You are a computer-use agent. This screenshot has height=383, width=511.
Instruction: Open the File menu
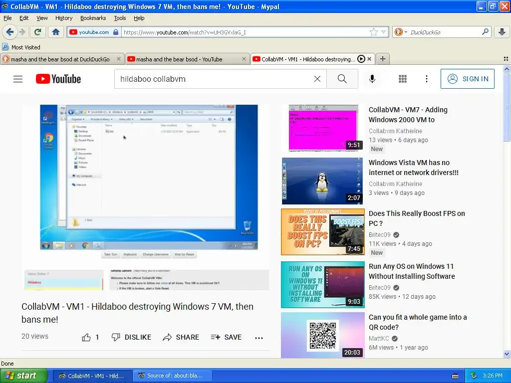pyautogui.click(x=7, y=18)
